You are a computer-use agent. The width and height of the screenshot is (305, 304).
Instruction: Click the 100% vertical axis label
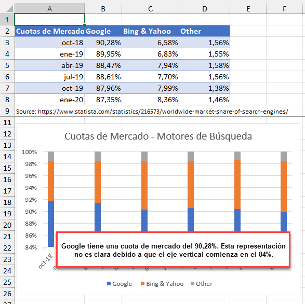pos(30,152)
